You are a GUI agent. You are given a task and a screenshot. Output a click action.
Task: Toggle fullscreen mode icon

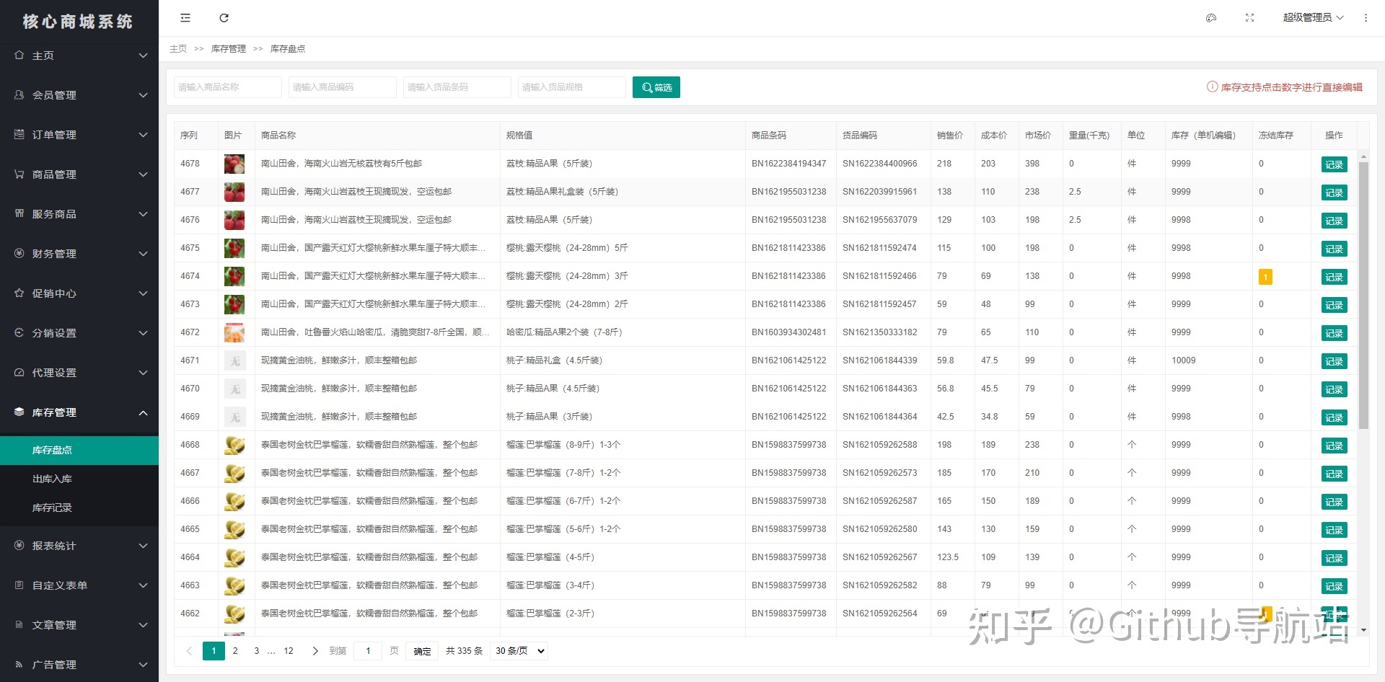1249,18
